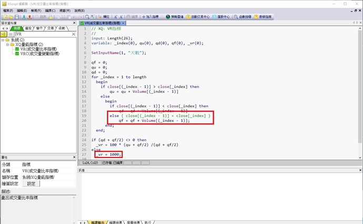The height and width of the screenshot is (224, 363).
Task: Switch to the 函數 library tab
Action: pyautogui.click(x=62, y=28)
